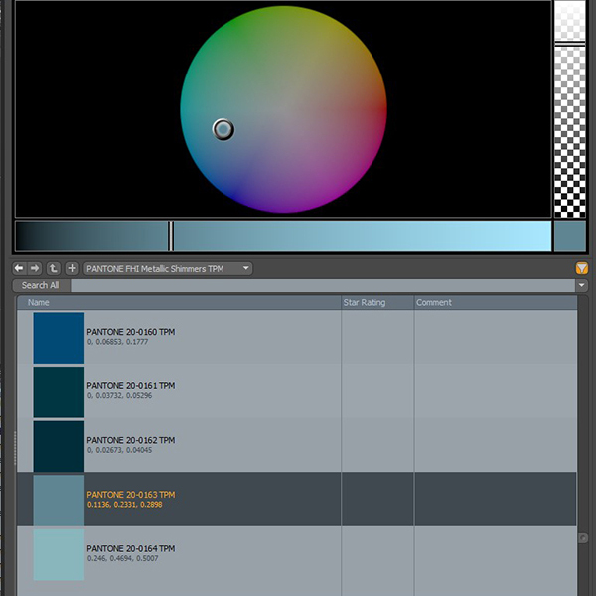Click the forward arrow navigation icon

click(x=35, y=269)
